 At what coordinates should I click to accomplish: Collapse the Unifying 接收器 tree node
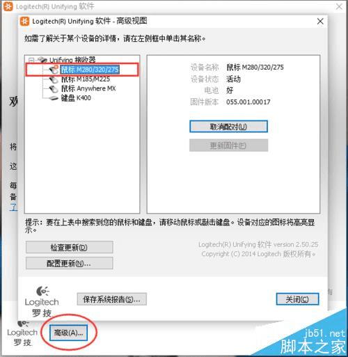(31, 60)
